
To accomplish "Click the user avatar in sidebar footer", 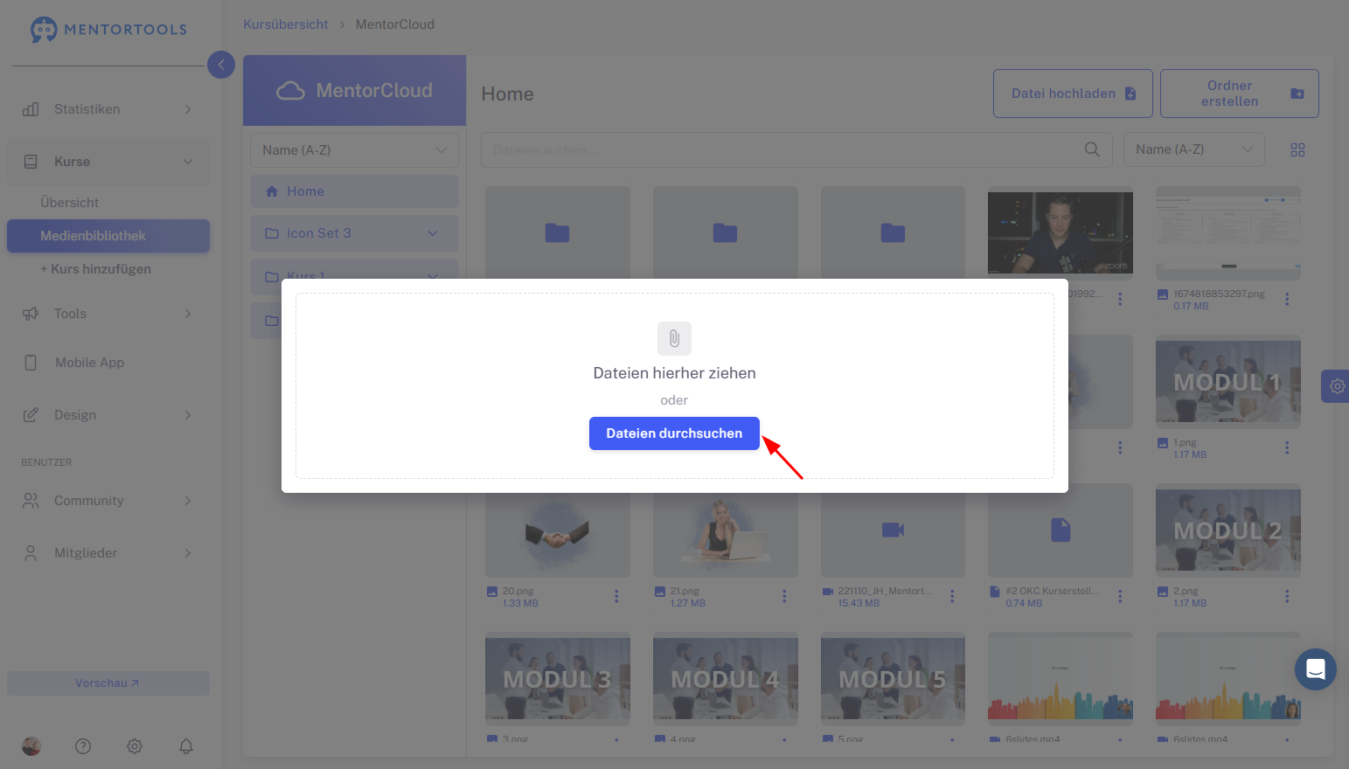I will pyautogui.click(x=31, y=746).
